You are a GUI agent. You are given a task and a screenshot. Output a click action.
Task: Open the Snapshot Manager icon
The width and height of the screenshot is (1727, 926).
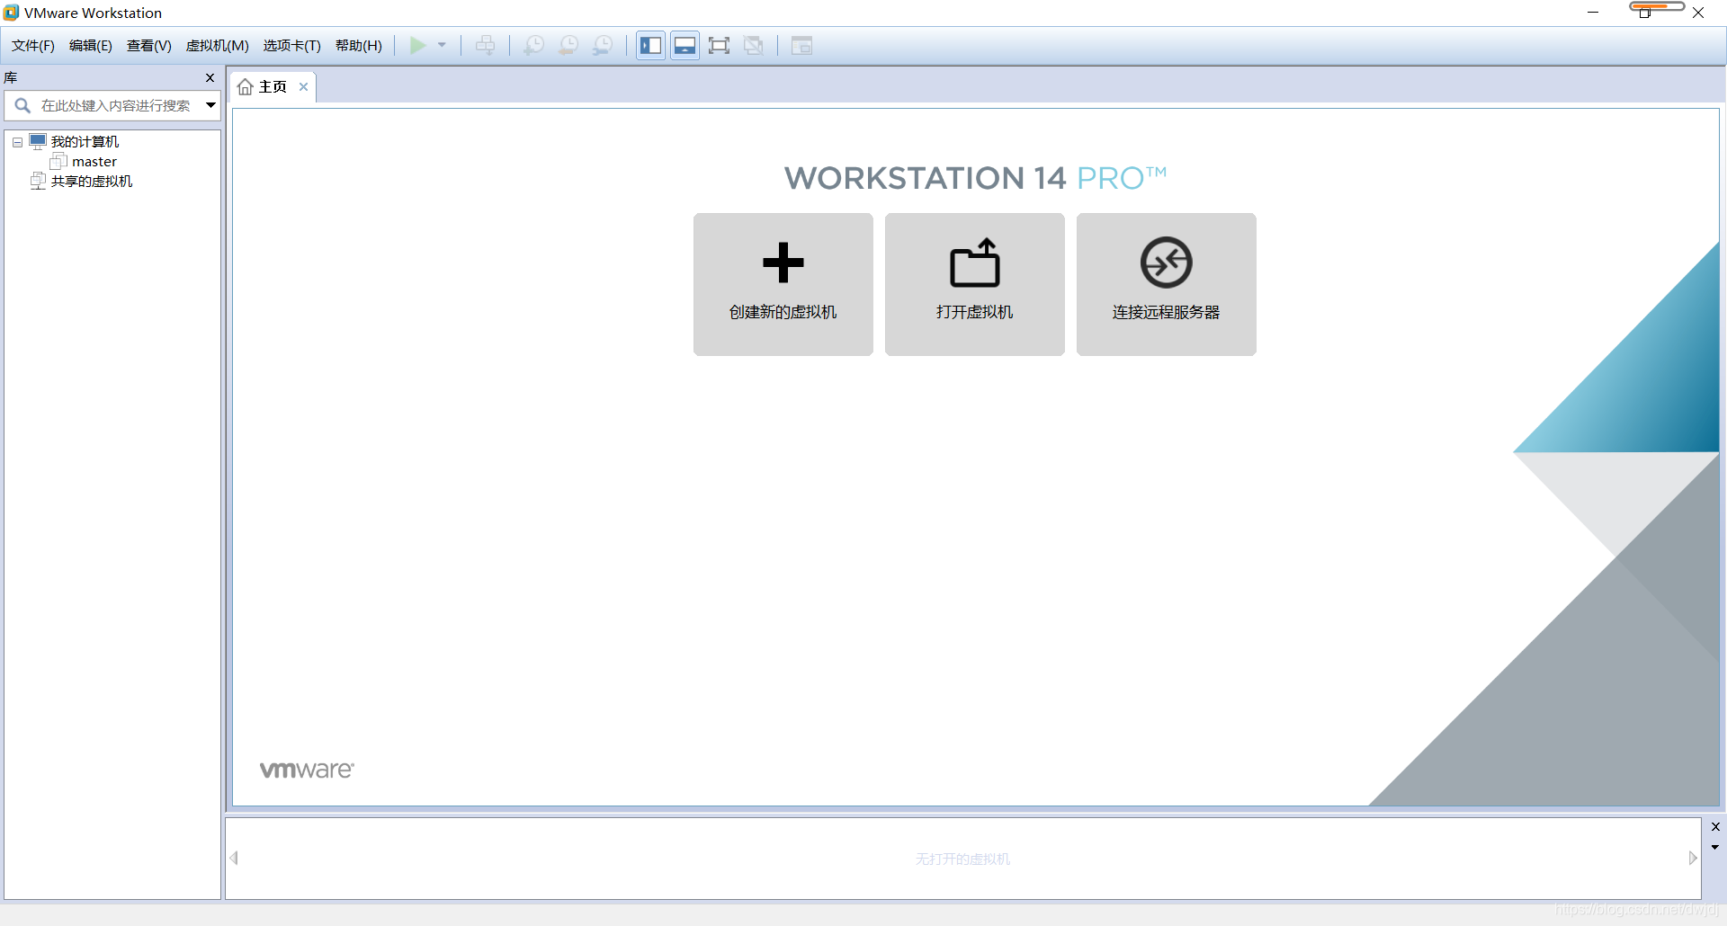coord(603,45)
